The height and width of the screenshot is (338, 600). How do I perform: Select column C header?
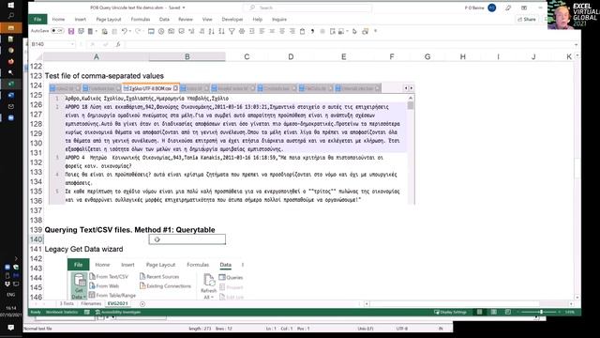[247, 56]
